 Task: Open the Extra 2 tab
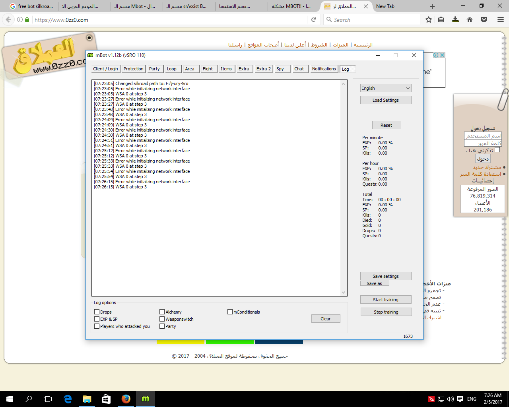point(264,69)
